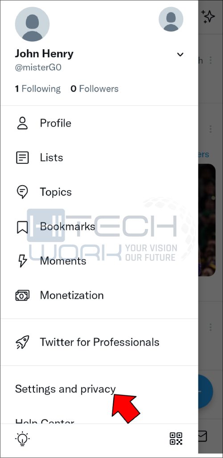Open Lists from the menu
Image resolution: width=223 pixels, height=458 pixels.
pos(51,158)
